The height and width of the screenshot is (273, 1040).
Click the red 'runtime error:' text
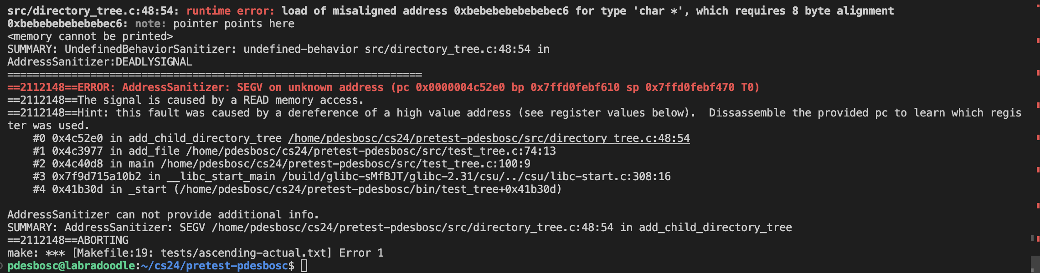coord(230,11)
